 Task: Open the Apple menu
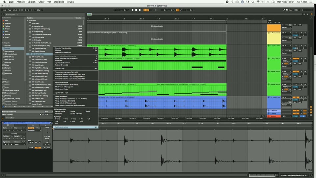[x=4, y=2]
